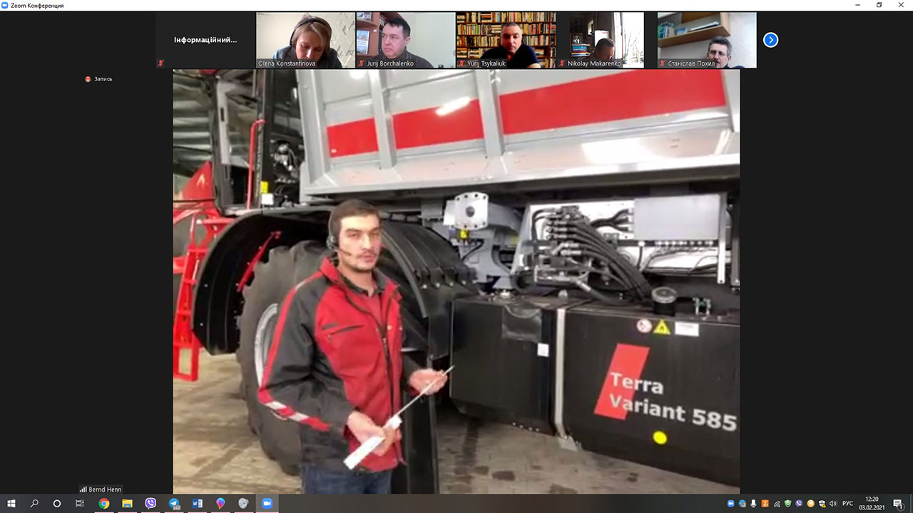Open Task View on the taskbar
913x513 pixels.
point(80,504)
